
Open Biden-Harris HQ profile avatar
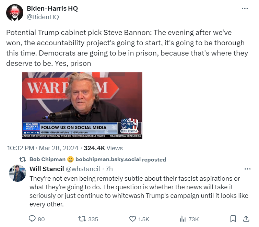(x=15, y=13)
